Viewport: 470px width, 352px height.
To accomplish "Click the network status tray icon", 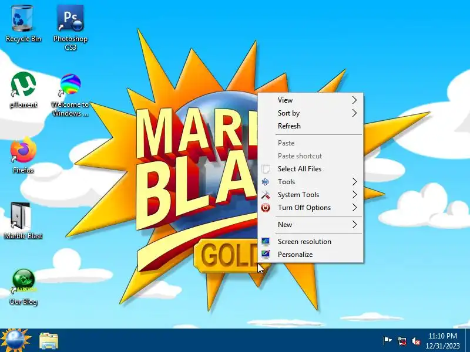I will click(x=402, y=341).
